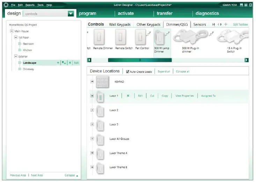Expand the KEYPAD device row
Image resolution: width=256 pixels, height=182 pixels.
point(92,81)
